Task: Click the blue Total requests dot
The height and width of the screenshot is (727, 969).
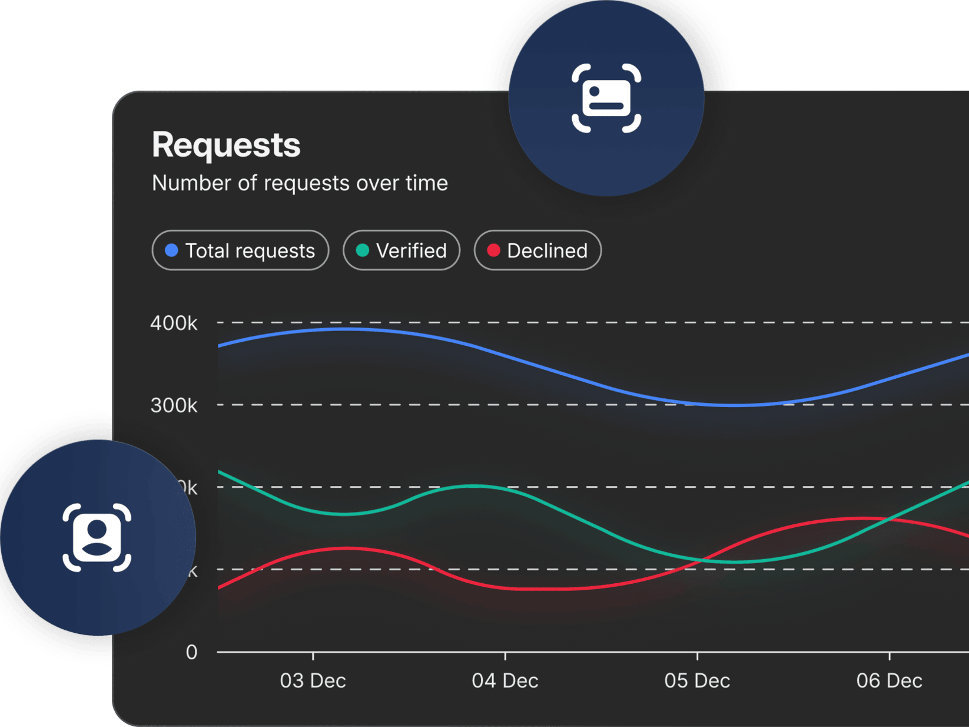Action: 171,250
